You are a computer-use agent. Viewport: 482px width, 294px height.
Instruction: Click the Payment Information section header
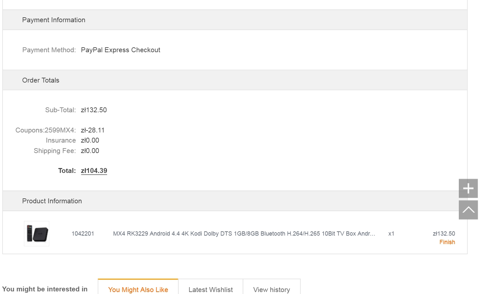click(54, 20)
